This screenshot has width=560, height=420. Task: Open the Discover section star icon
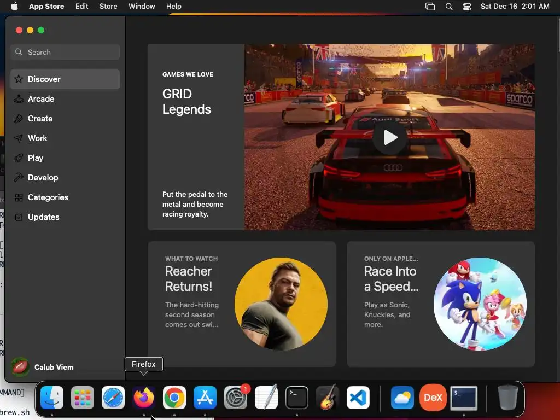[19, 79]
